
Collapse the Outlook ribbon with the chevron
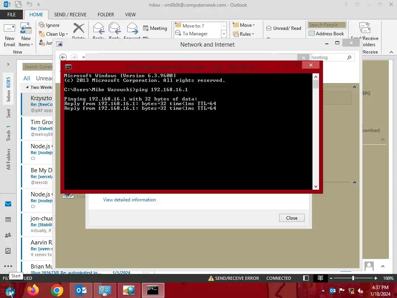coord(391,52)
